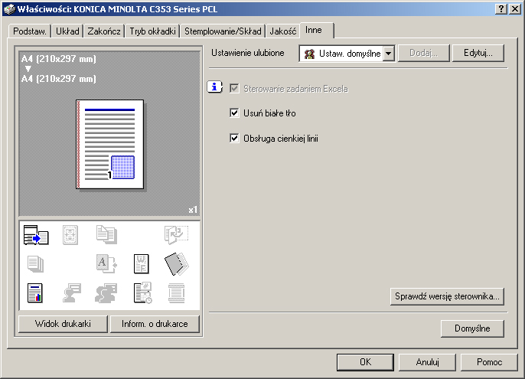The height and width of the screenshot is (379, 525).
Task: Click the greyed overlay letter A icon
Action: coord(106,263)
